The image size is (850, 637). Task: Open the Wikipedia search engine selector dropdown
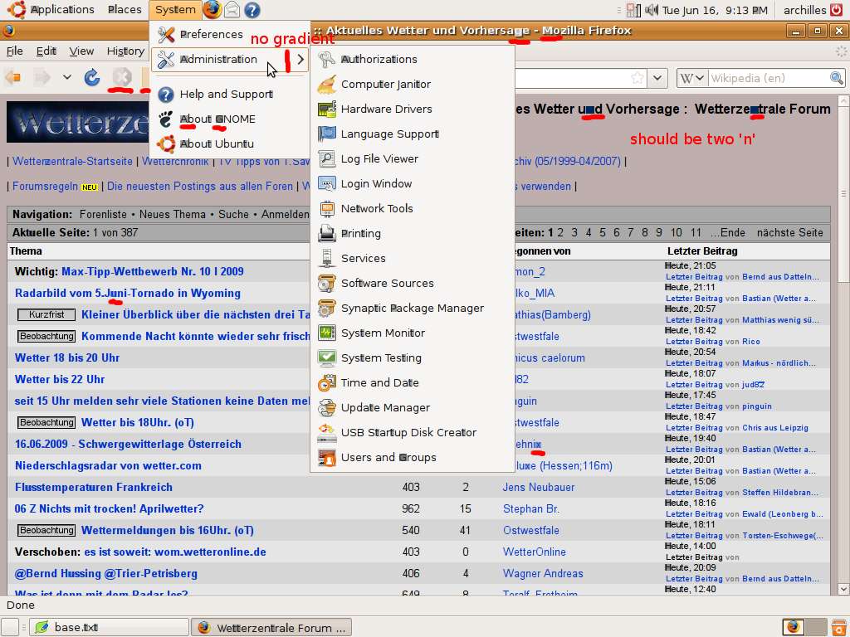691,78
